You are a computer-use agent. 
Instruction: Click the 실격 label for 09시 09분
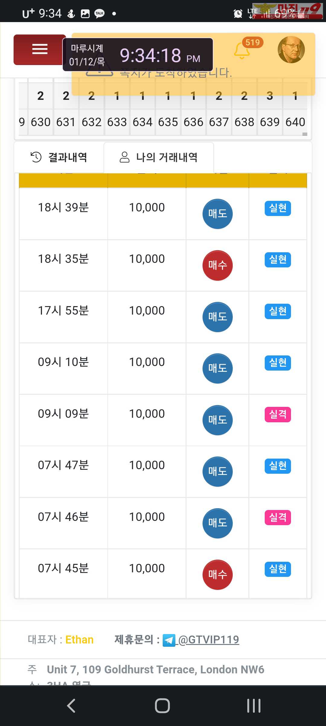(278, 414)
